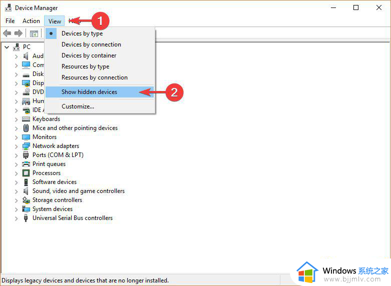Select the Print queues label

(x=49, y=164)
